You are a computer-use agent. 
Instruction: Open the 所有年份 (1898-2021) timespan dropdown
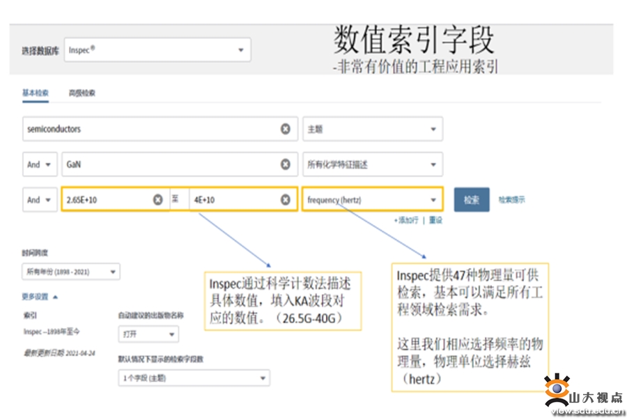(71, 272)
